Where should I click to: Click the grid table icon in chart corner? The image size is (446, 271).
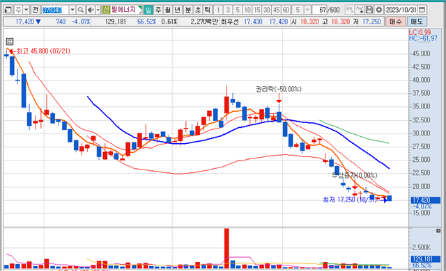[10, 42]
